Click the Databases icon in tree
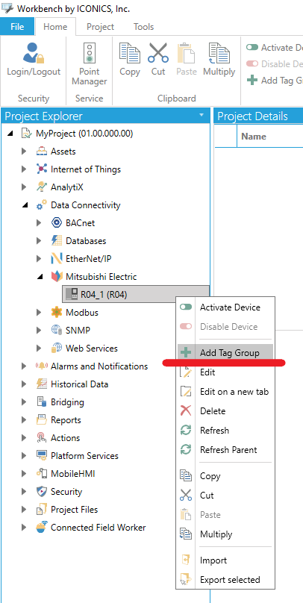The width and height of the screenshot is (303, 603). [57, 241]
